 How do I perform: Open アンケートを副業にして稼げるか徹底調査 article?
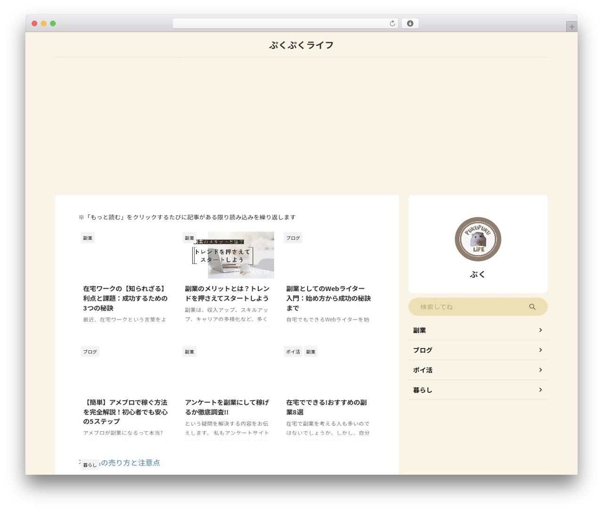pos(227,407)
